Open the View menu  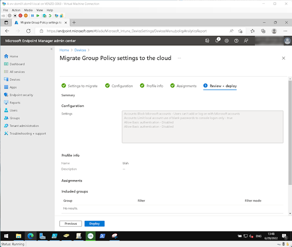(40, 10)
